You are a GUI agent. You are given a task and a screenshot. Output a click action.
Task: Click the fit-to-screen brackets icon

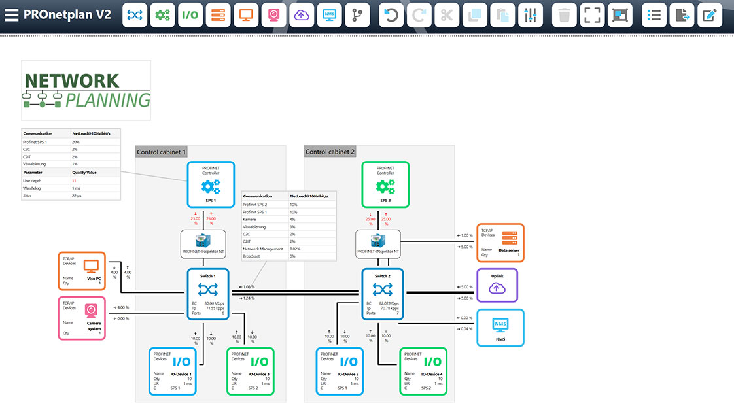point(591,14)
